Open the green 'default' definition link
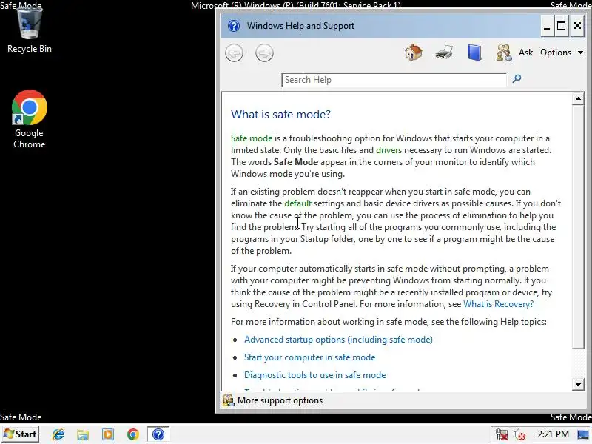 click(x=297, y=203)
